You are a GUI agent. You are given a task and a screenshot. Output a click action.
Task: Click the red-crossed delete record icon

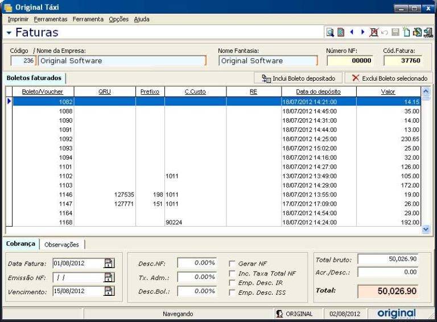(x=374, y=32)
